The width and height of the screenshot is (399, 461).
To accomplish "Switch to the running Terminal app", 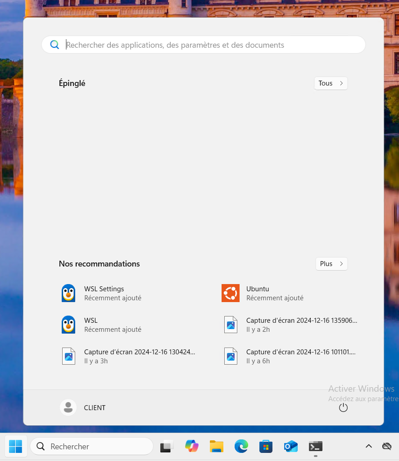I will click(316, 446).
